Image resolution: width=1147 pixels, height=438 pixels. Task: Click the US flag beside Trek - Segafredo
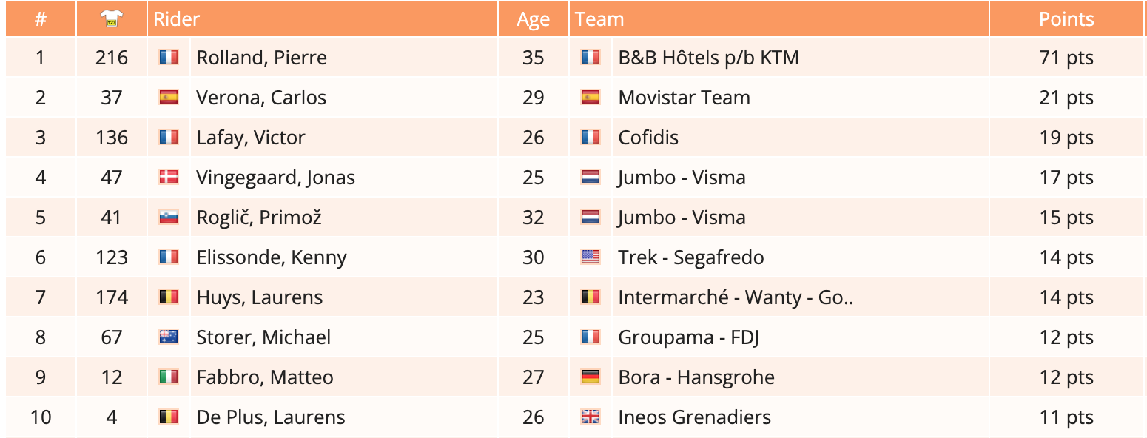(x=591, y=257)
